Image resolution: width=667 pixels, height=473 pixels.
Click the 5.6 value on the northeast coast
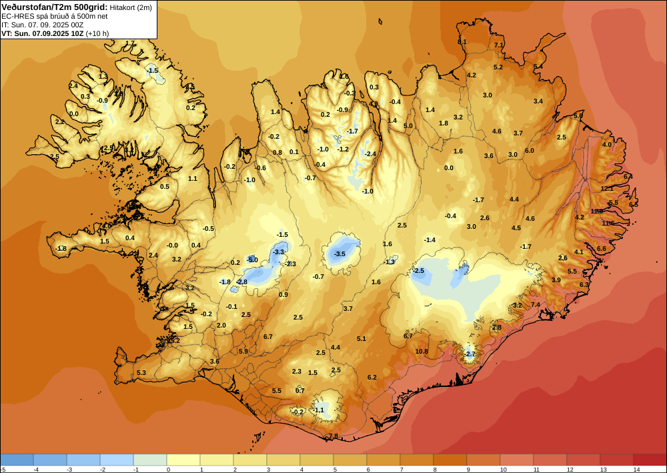coord(578,115)
